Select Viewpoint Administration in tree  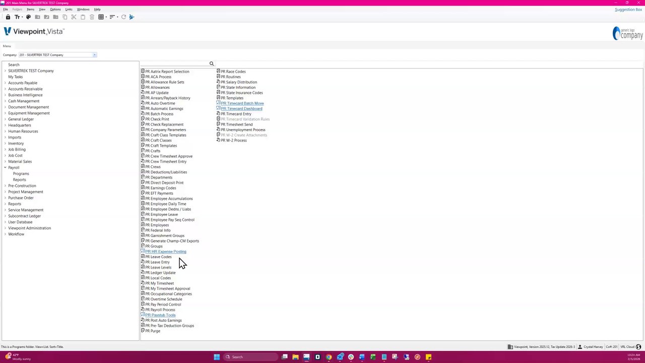[29, 228]
